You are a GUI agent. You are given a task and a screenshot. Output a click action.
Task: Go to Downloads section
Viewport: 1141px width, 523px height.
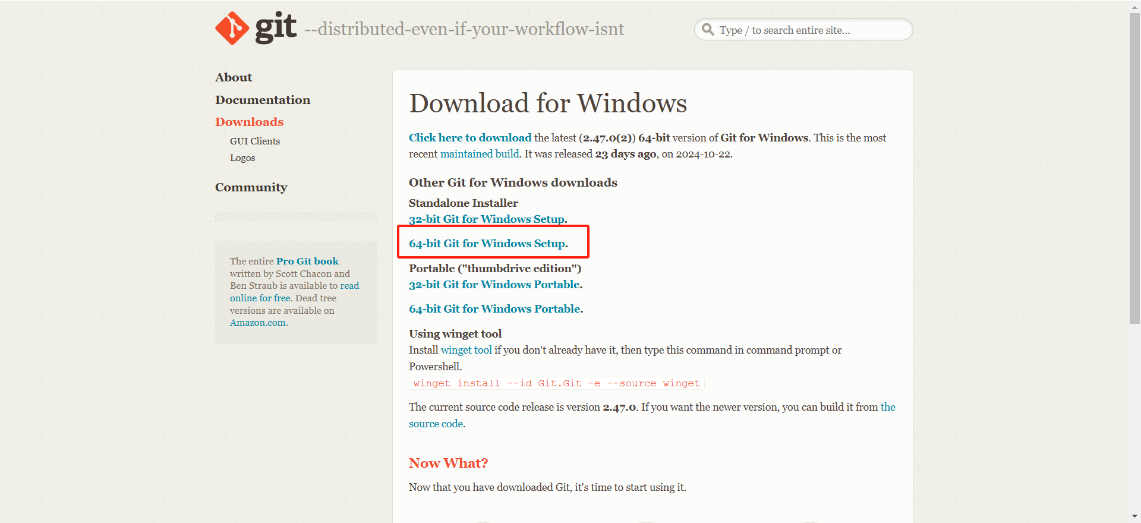(250, 122)
